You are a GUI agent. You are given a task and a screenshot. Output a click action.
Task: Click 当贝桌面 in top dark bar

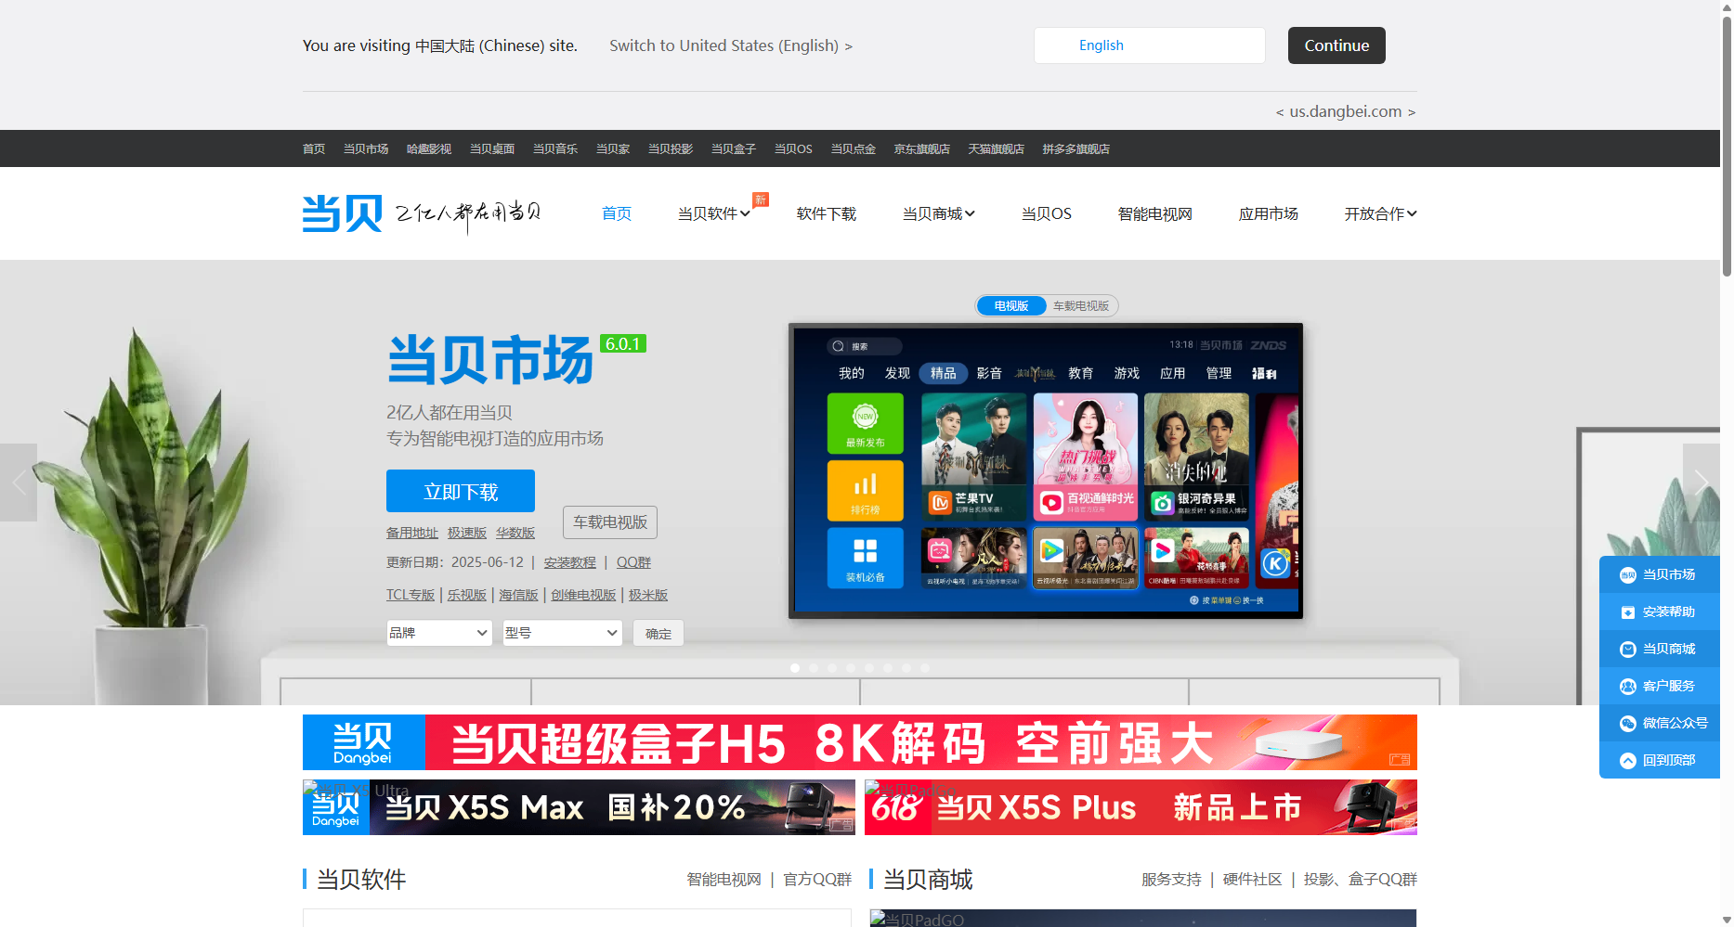click(x=492, y=148)
